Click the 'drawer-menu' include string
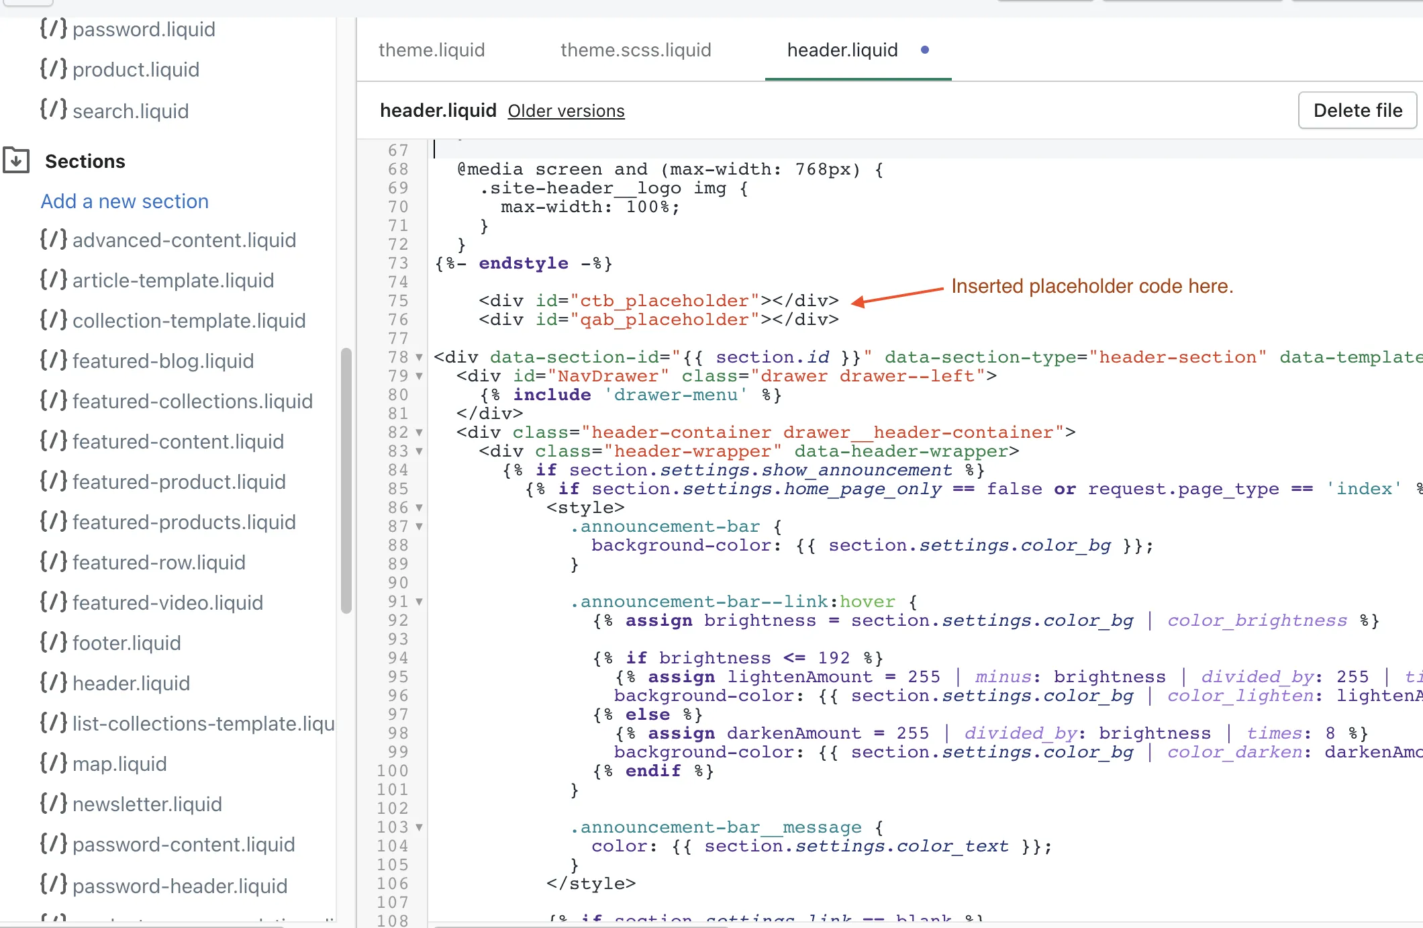 (x=676, y=395)
